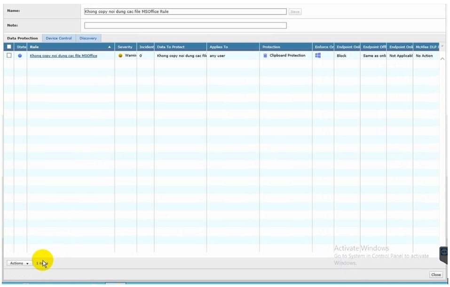Image resolution: width=450 pixels, height=287 pixels.
Task: Open the Actions dropdown menu
Action: [19, 264]
